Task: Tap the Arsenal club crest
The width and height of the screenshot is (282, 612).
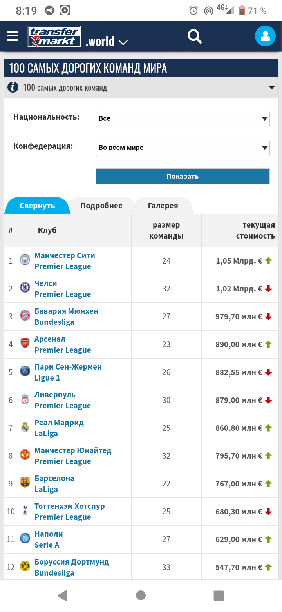Action: 25,343
